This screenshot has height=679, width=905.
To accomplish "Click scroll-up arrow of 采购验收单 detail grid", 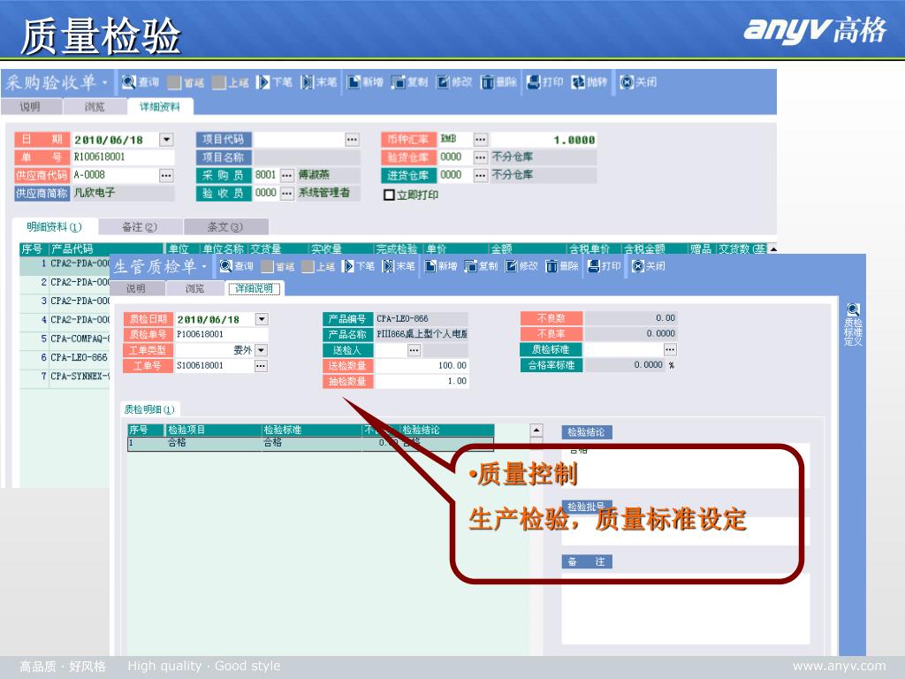I will (772, 248).
